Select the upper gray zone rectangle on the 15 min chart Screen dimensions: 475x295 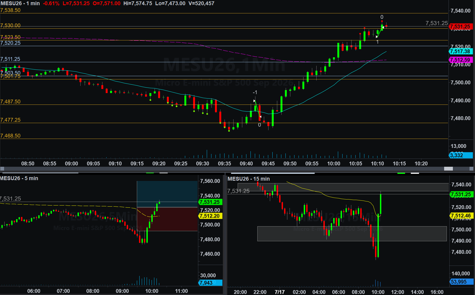(343, 187)
